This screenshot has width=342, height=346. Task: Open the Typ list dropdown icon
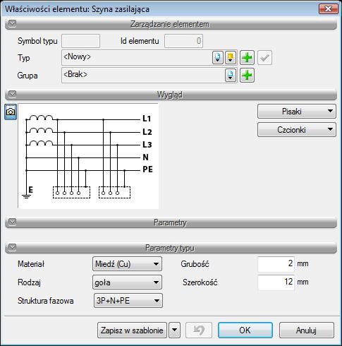coord(218,58)
